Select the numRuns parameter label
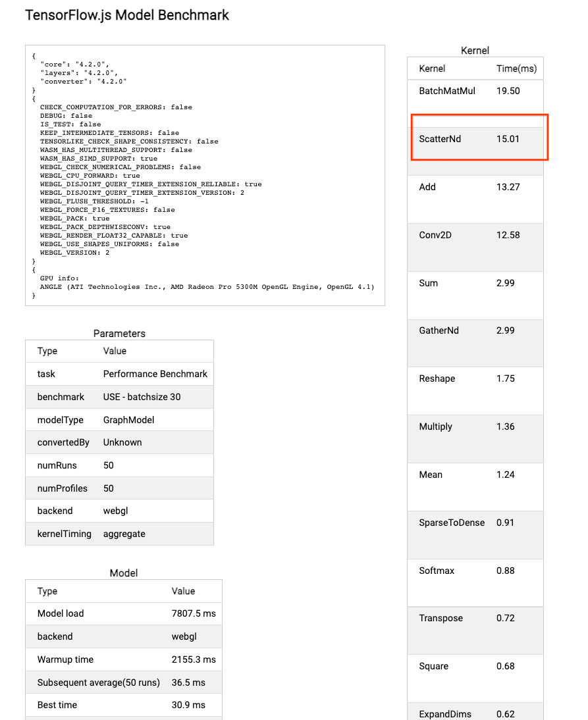This screenshot has height=720, width=588. 57,465
